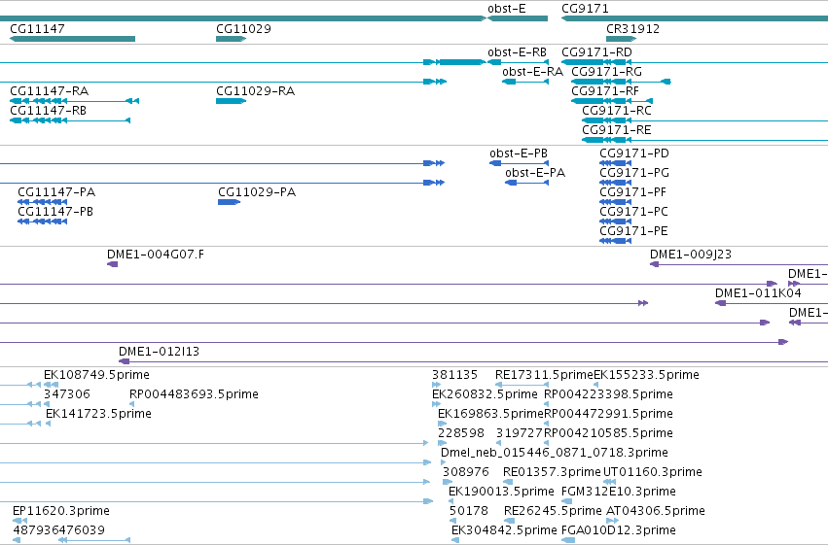Select protein CG11029-PA
This screenshot has height=545, width=828.
pos(230,202)
